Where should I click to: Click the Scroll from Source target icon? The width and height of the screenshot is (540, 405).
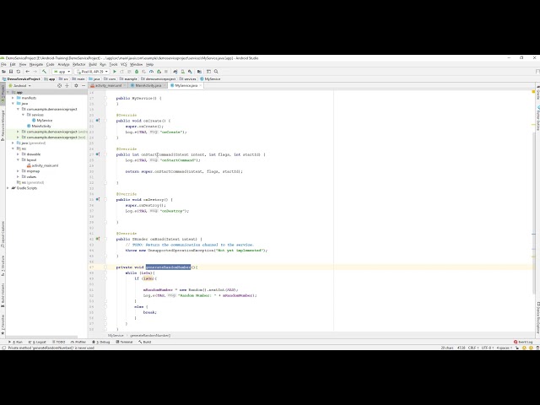60,85
